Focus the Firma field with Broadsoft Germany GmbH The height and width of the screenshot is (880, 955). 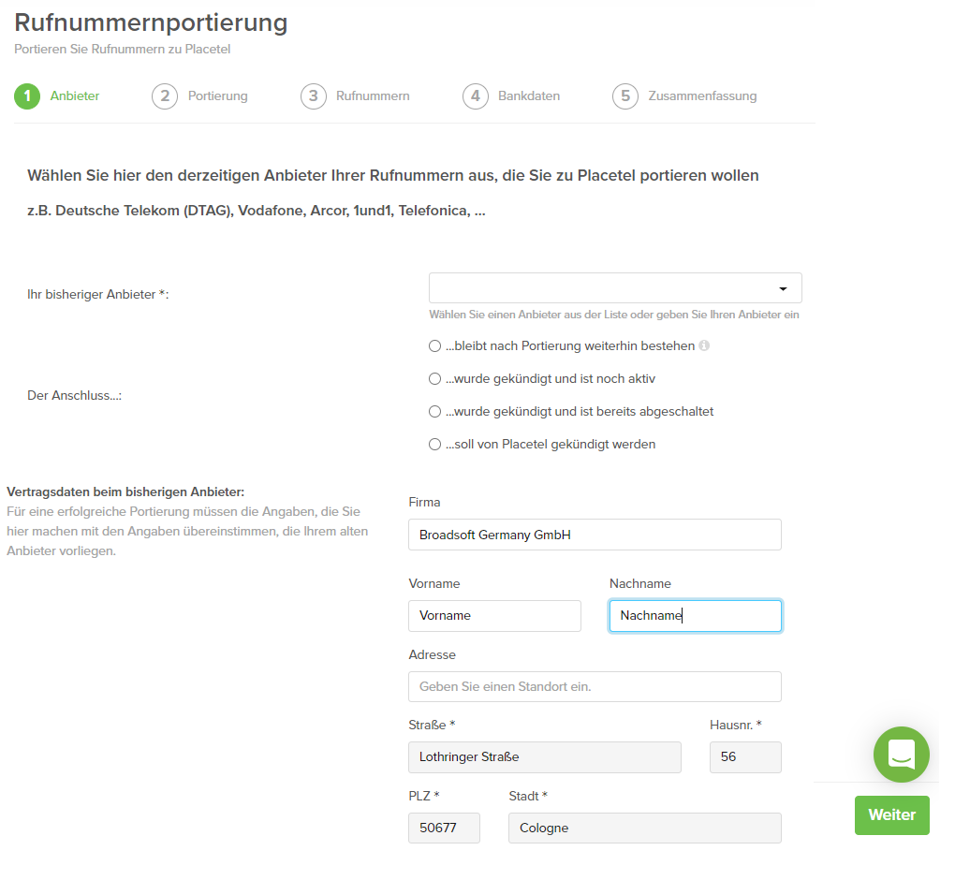click(x=595, y=535)
